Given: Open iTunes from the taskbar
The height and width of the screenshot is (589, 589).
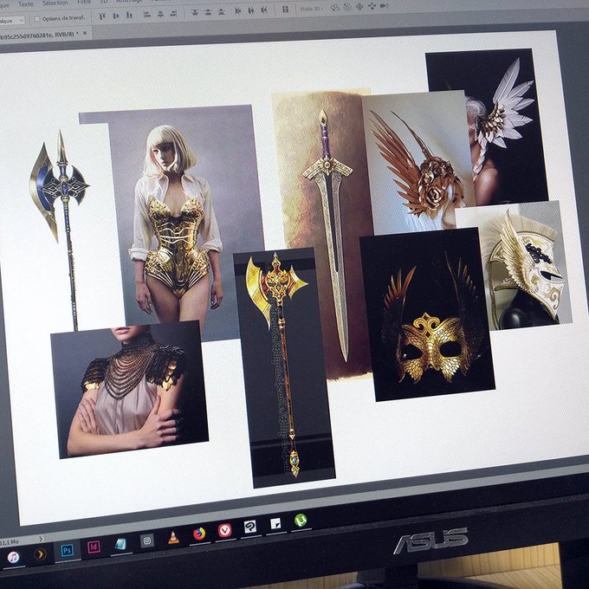Looking at the screenshot, I should click(x=13, y=556).
